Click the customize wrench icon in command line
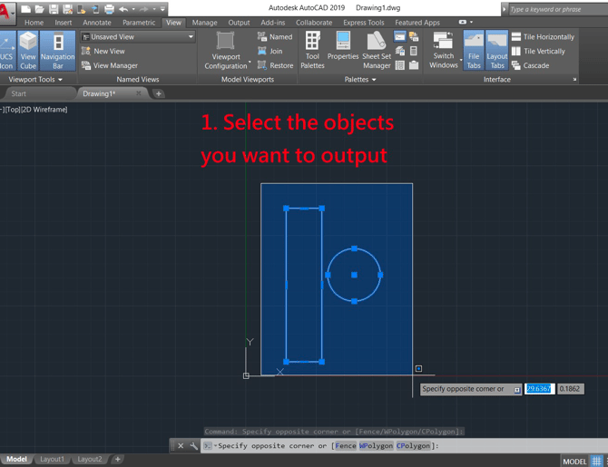The image size is (608, 467). [x=193, y=446]
